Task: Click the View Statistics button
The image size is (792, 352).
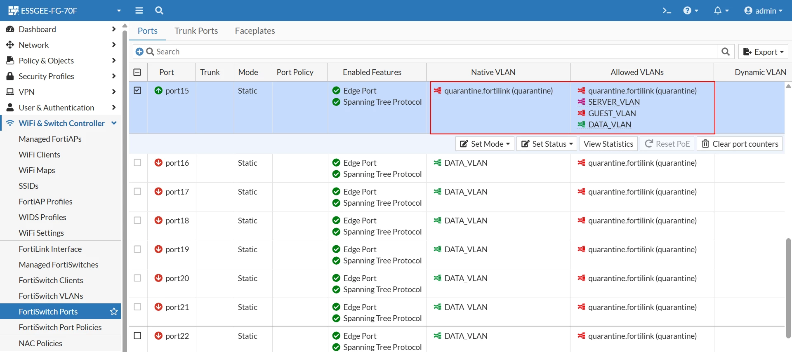Action: [608, 144]
